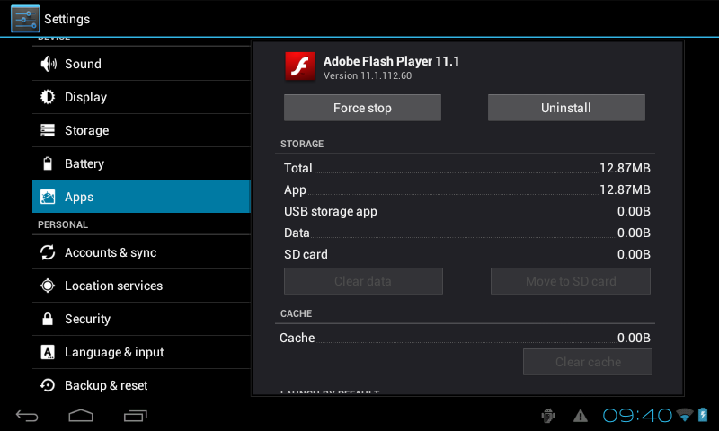This screenshot has height=431, width=719.
Task: Click the Clear data button
Action: pyautogui.click(x=363, y=281)
